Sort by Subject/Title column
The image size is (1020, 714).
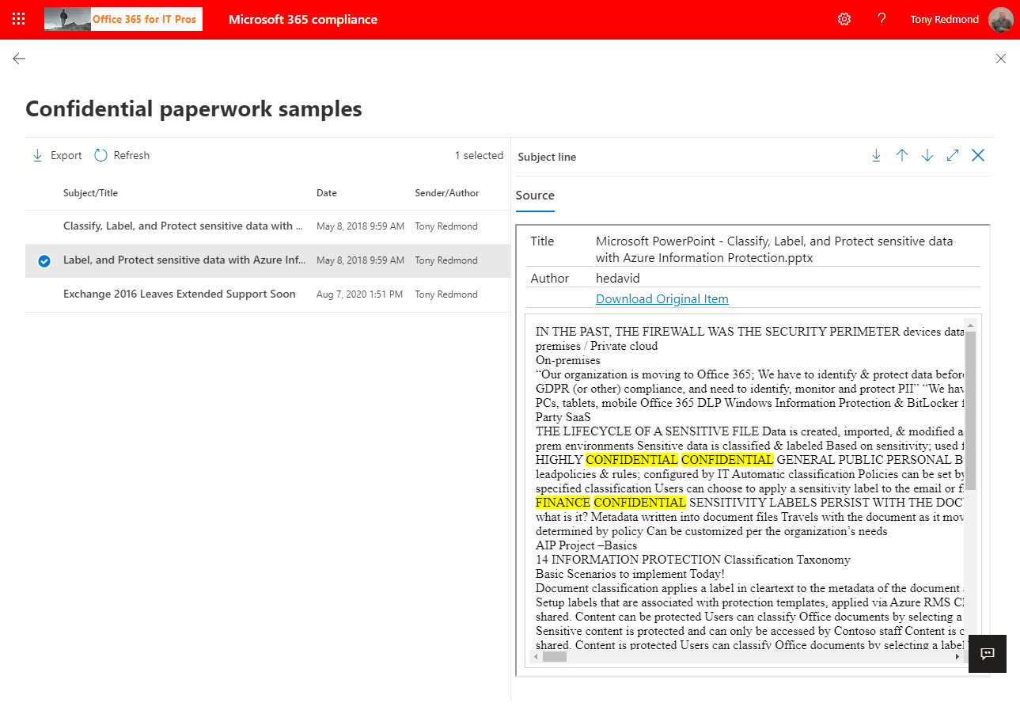90,193
